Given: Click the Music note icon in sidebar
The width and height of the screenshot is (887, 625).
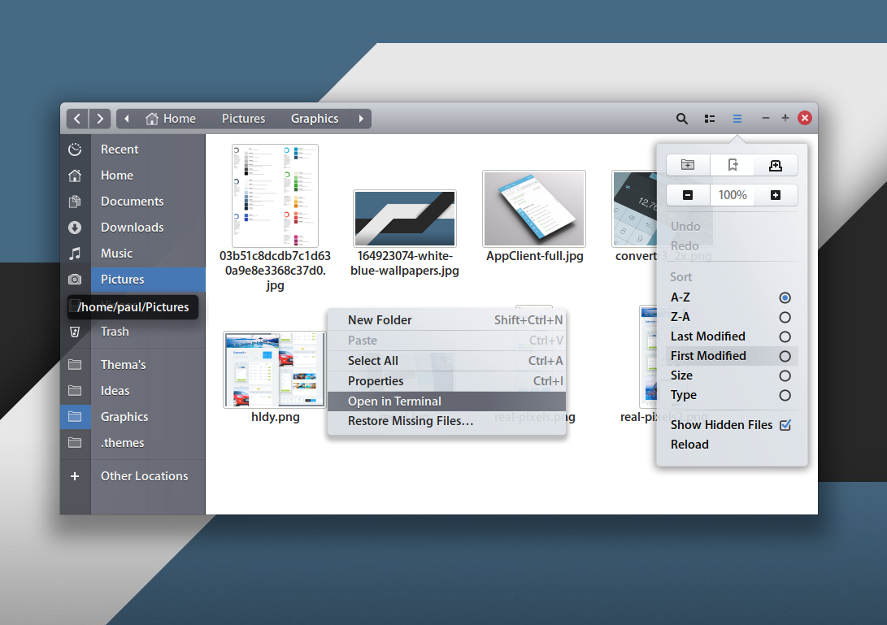Looking at the screenshot, I should pyautogui.click(x=75, y=254).
